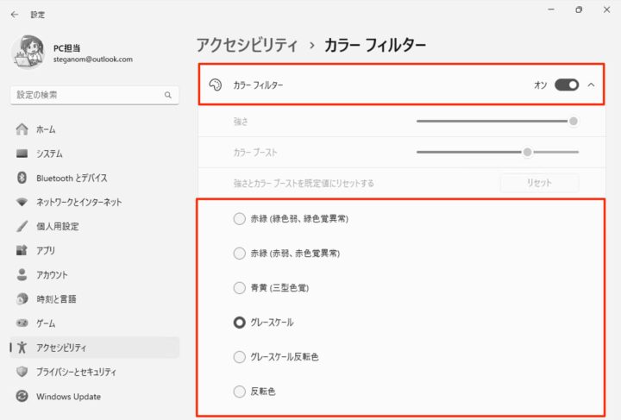621x420 pixels.
Task: Select the Bluetooth とデバイス icon
Action: 22,178
